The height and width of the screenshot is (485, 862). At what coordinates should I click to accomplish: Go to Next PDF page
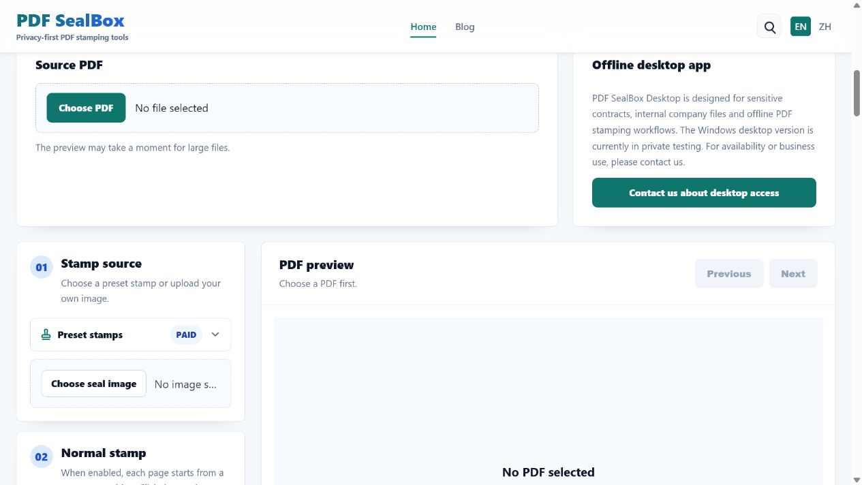tap(793, 274)
